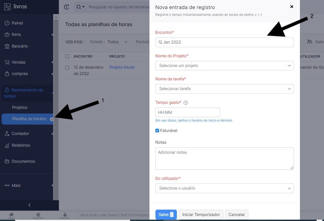
Task: Open Relatórios in the sidebar
Action: tap(21, 145)
